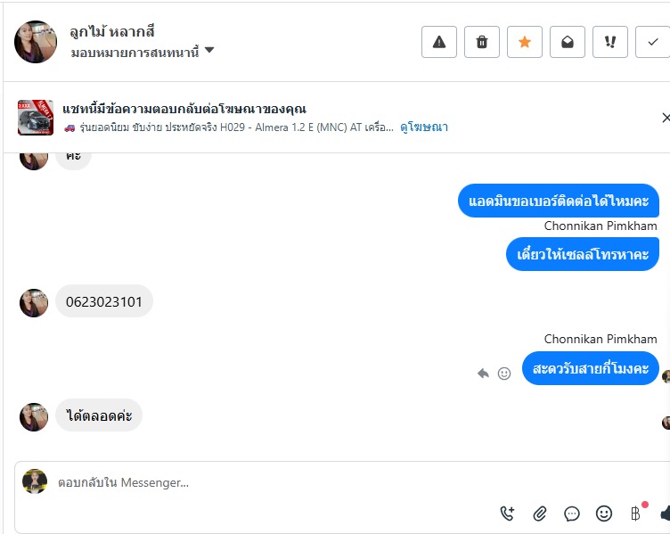Reply to the last blue message with arrow icon
Viewport: 670px width, 534px height.
pos(483,374)
